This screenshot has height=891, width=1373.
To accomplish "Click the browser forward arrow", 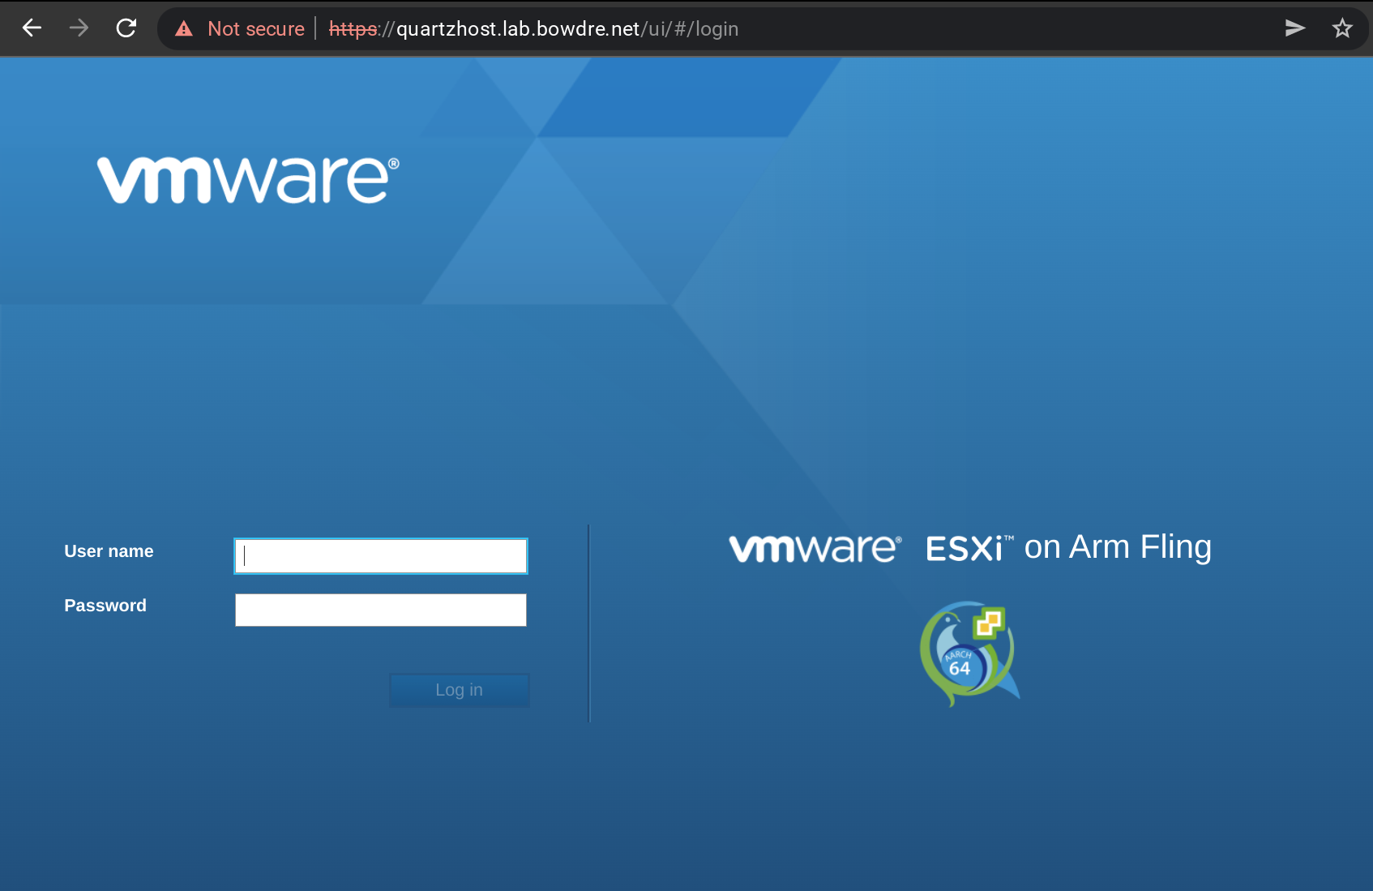I will coord(79,28).
